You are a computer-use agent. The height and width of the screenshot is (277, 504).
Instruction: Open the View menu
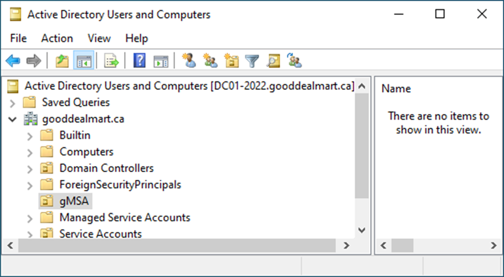[99, 39]
